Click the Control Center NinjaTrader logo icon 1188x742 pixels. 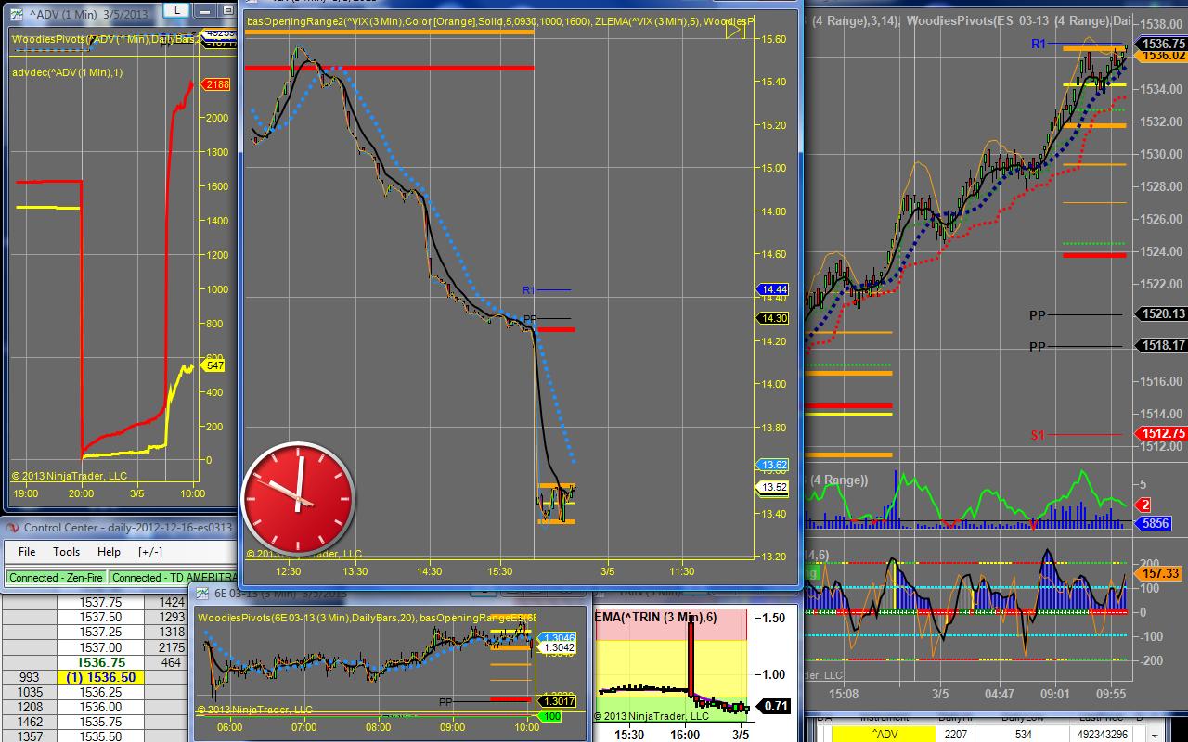point(13,528)
